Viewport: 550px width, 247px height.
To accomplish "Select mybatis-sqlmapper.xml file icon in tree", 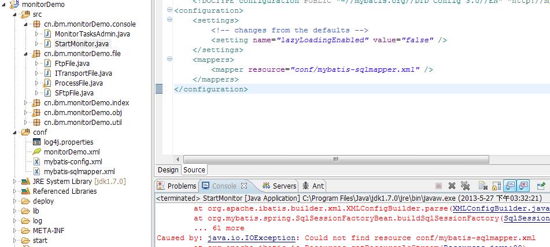I will click(36, 172).
